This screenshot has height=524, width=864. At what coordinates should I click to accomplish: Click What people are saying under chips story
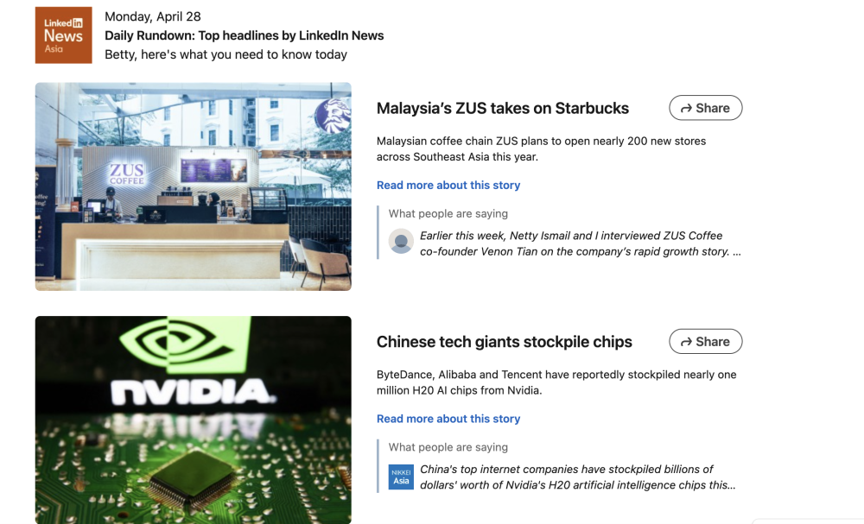[x=448, y=447]
